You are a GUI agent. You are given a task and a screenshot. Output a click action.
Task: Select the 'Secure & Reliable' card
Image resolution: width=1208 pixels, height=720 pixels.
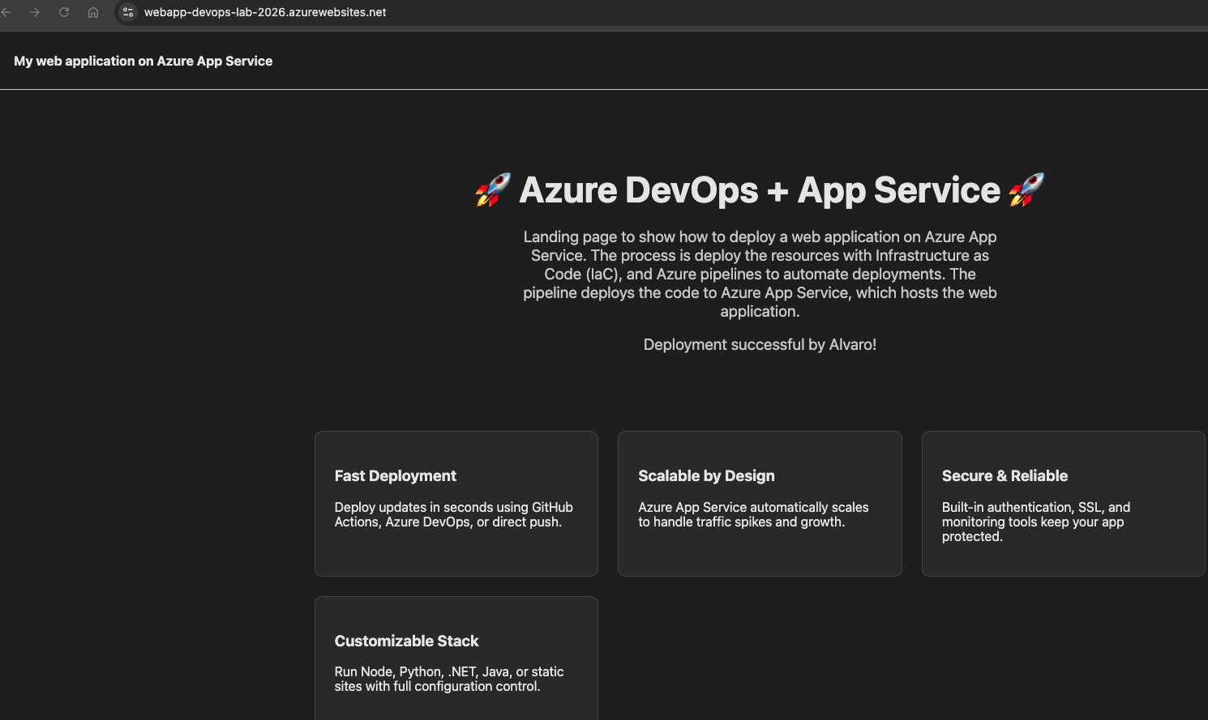pyautogui.click(x=1063, y=502)
